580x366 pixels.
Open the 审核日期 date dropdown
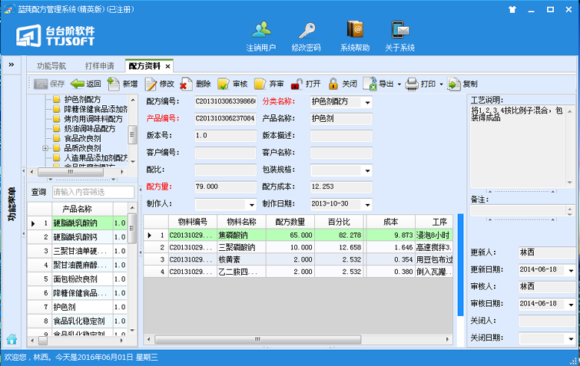(571, 305)
